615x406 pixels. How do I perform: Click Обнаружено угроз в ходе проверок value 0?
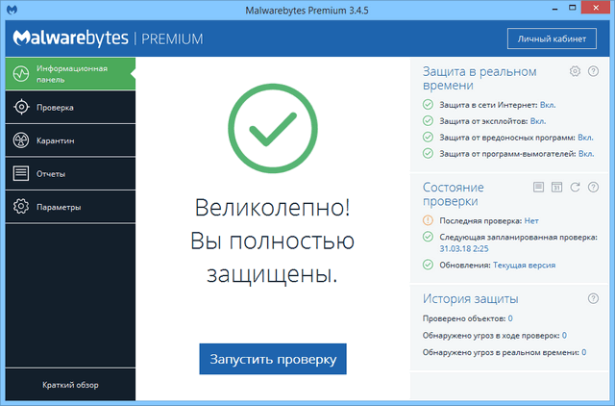pos(564,336)
